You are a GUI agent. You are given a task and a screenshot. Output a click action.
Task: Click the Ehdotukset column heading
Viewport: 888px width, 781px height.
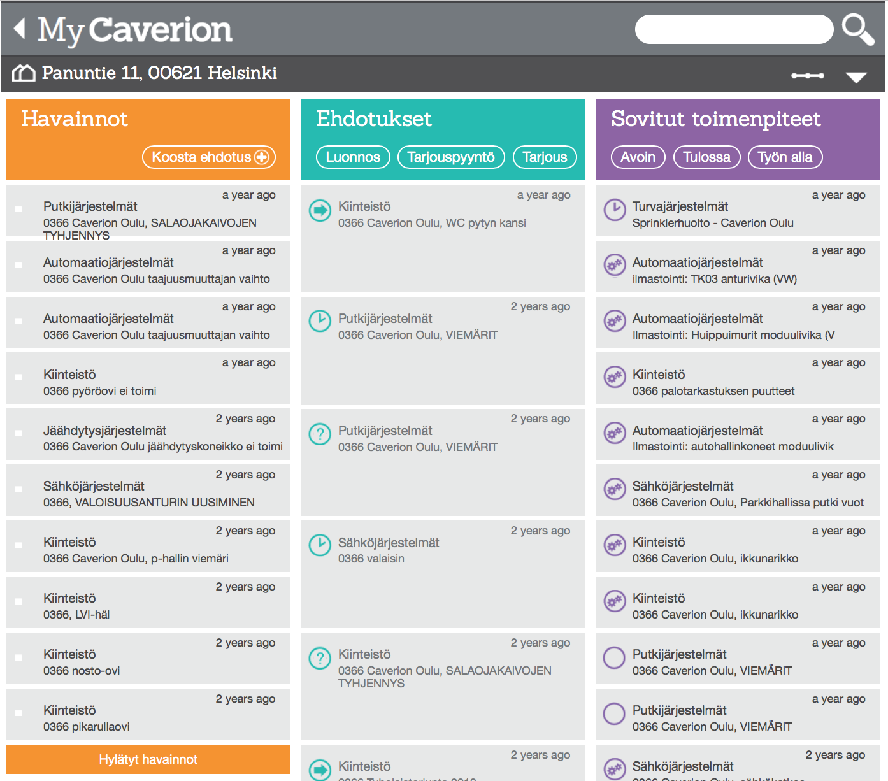click(374, 119)
